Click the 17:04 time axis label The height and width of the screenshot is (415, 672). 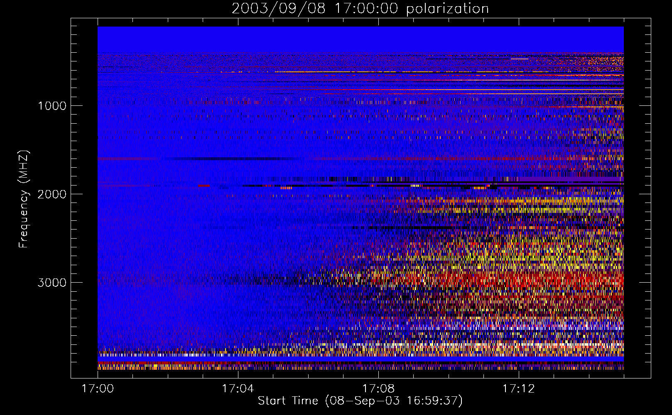pos(238,389)
